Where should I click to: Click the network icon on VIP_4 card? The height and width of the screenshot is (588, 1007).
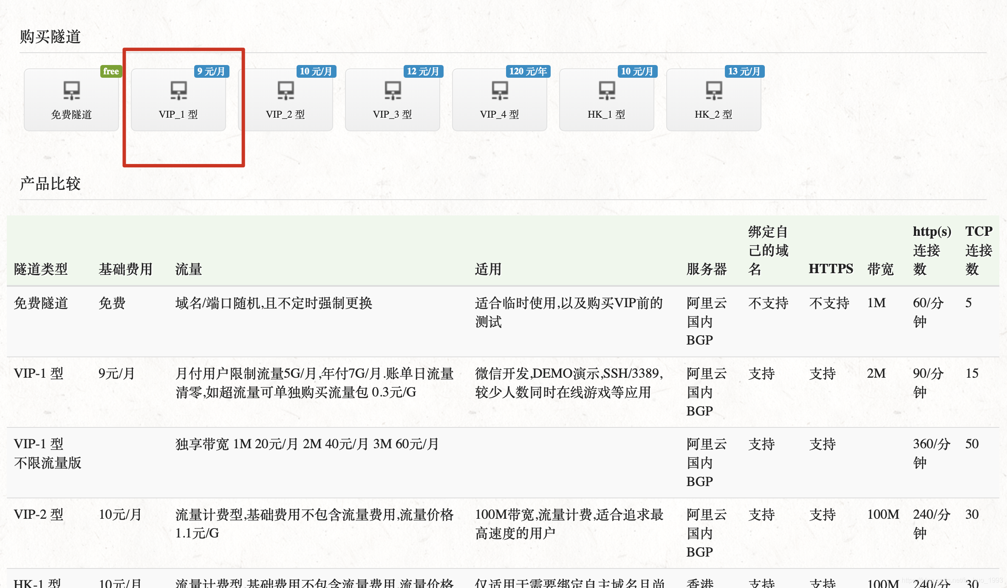[500, 90]
